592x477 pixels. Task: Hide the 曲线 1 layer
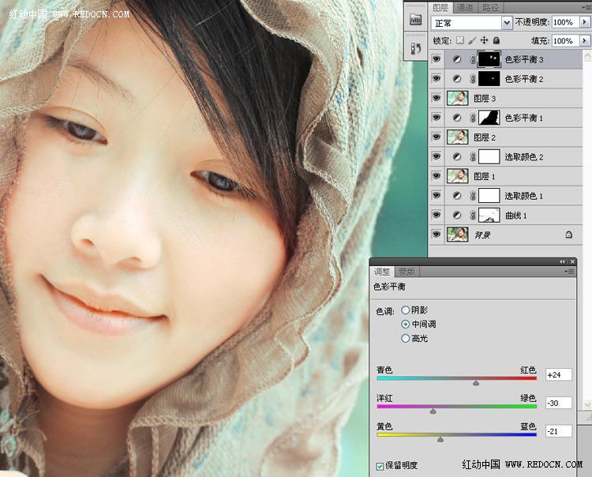point(437,215)
